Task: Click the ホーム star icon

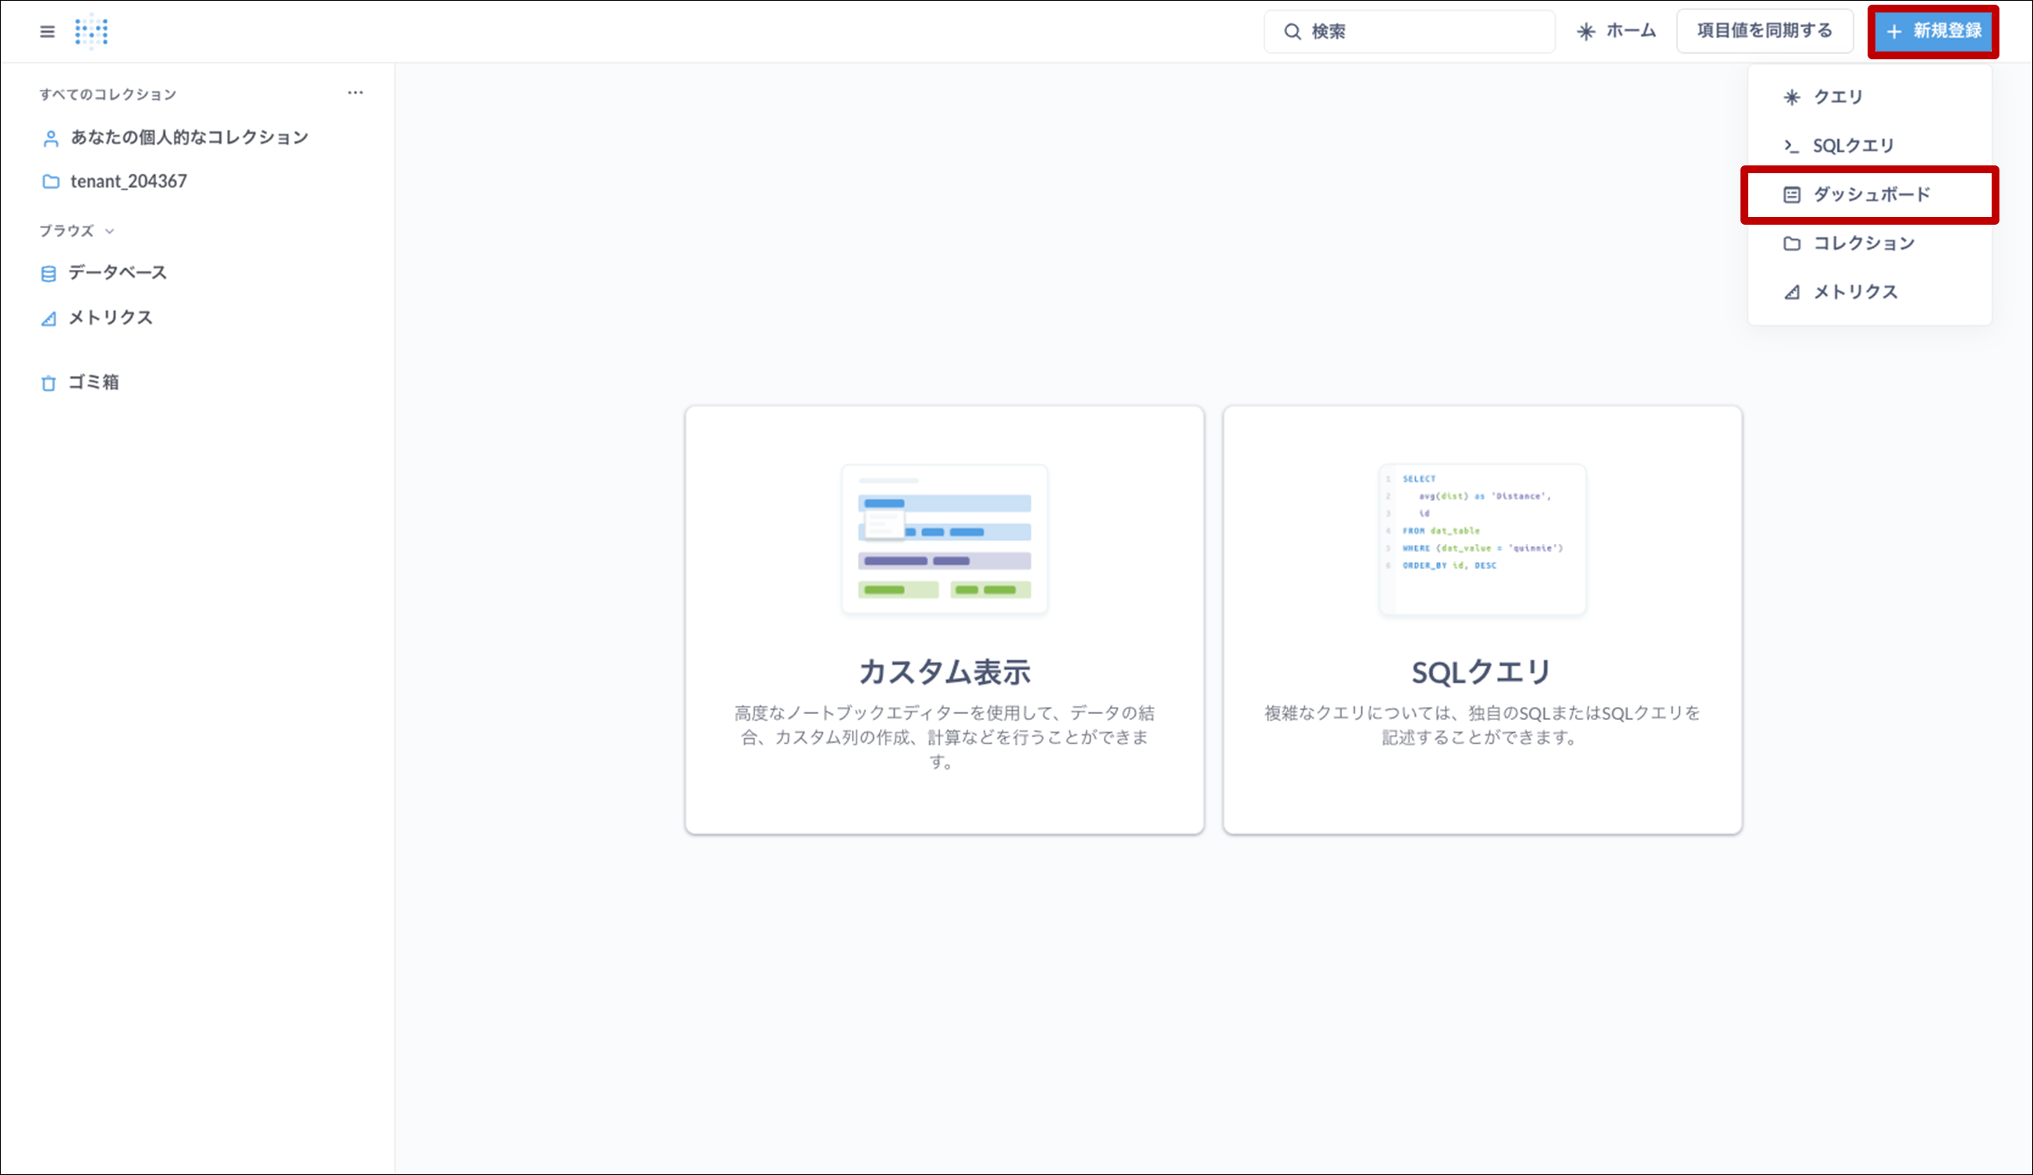Action: pyautogui.click(x=1586, y=31)
